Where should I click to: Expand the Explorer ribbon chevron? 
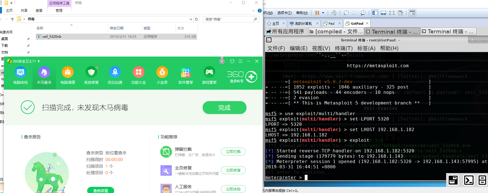(254, 11)
